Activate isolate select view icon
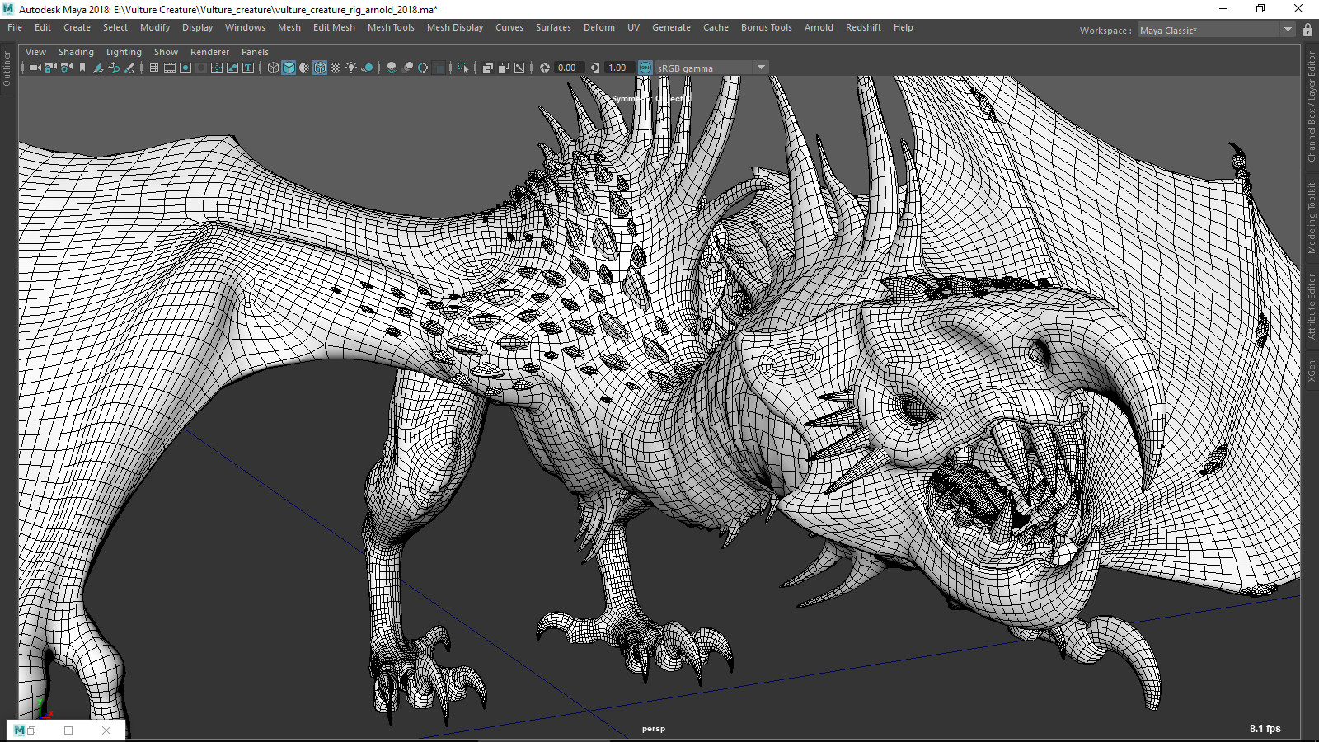The width and height of the screenshot is (1319, 742). [463, 68]
